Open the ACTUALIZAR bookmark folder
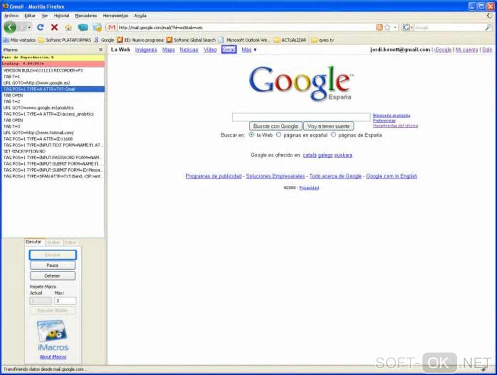Image resolution: width=497 pixels, height=375 pixels. point(290,40)
